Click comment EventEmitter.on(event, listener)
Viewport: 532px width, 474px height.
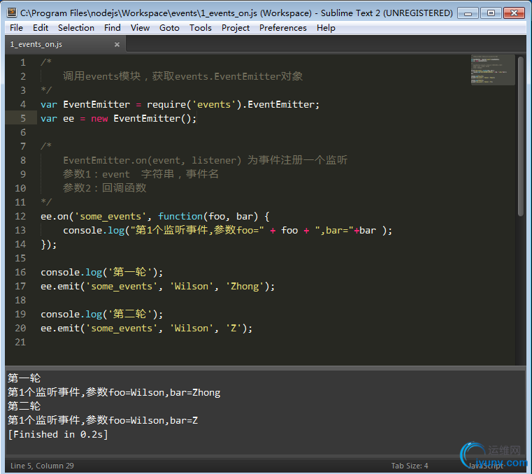click(x=152, y=160)
